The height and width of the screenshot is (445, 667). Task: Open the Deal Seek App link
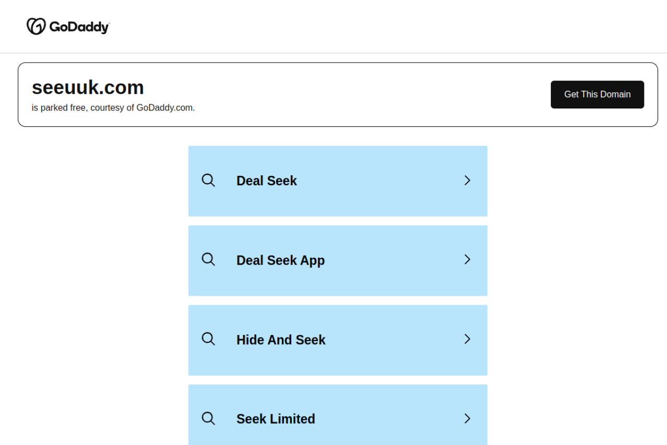(280, 260)
